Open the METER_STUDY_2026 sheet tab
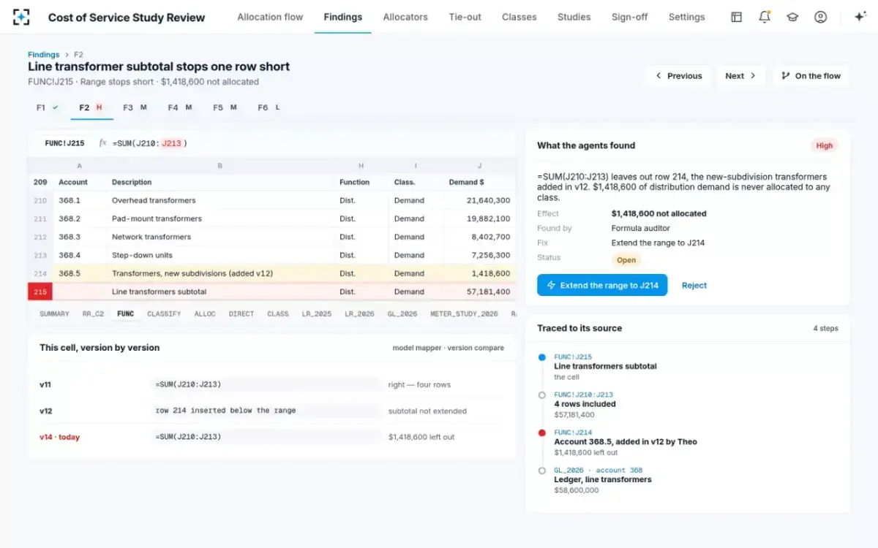 [464, 314]
